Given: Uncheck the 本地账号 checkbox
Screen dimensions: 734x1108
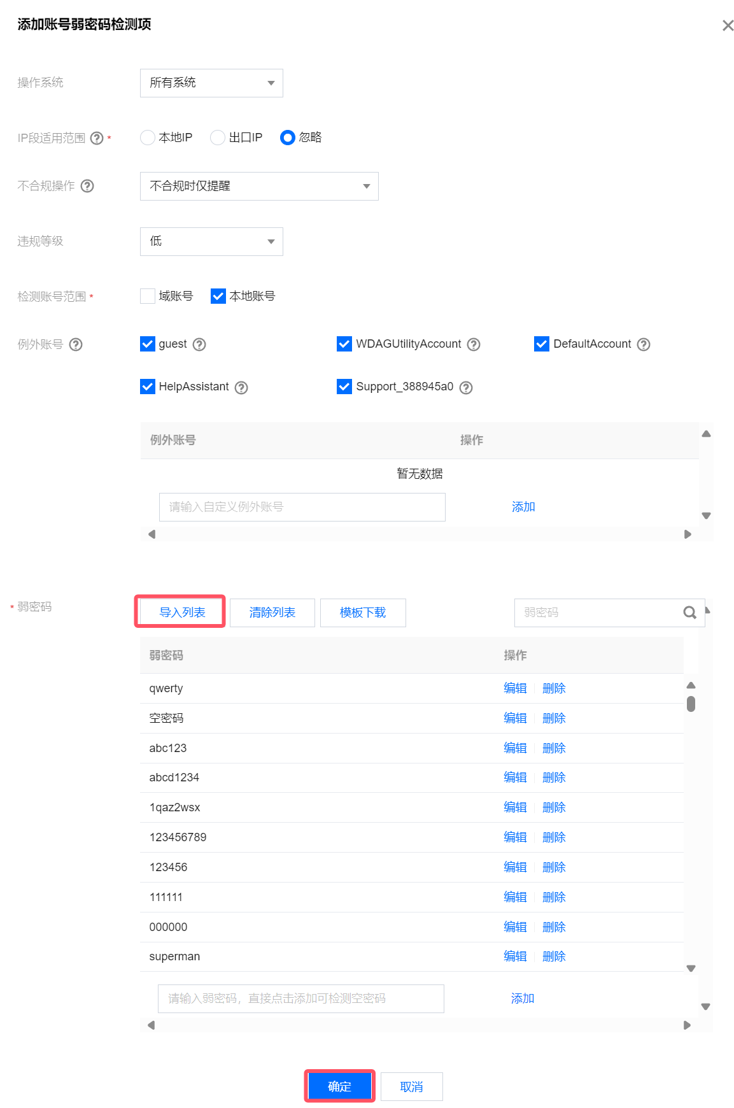Looking at the screenshot, I should (218, 296).
